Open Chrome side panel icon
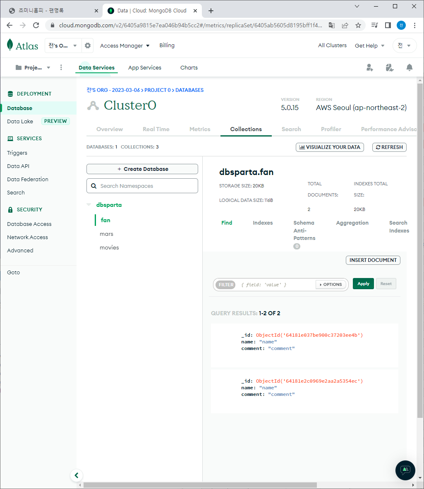Viewport: 424px width, 489px height. tap(388, 25)
